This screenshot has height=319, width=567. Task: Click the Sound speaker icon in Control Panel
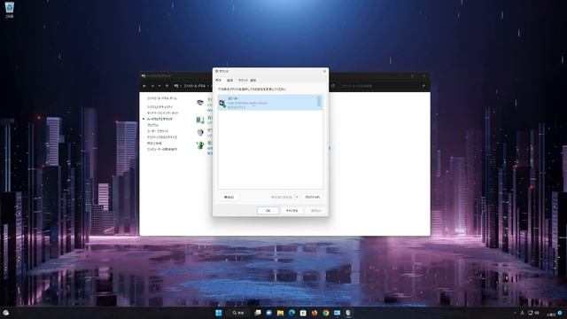200,132
